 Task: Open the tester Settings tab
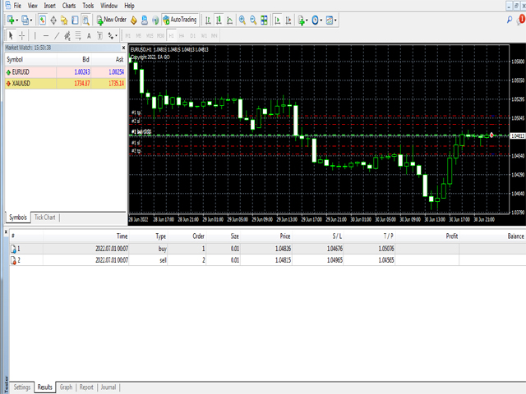click(22, 387)
